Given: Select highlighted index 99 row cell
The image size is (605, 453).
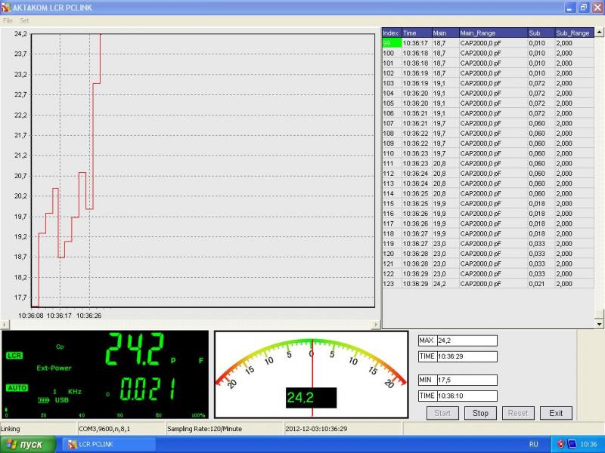Looking at the screenshot, I should point(392,43).
